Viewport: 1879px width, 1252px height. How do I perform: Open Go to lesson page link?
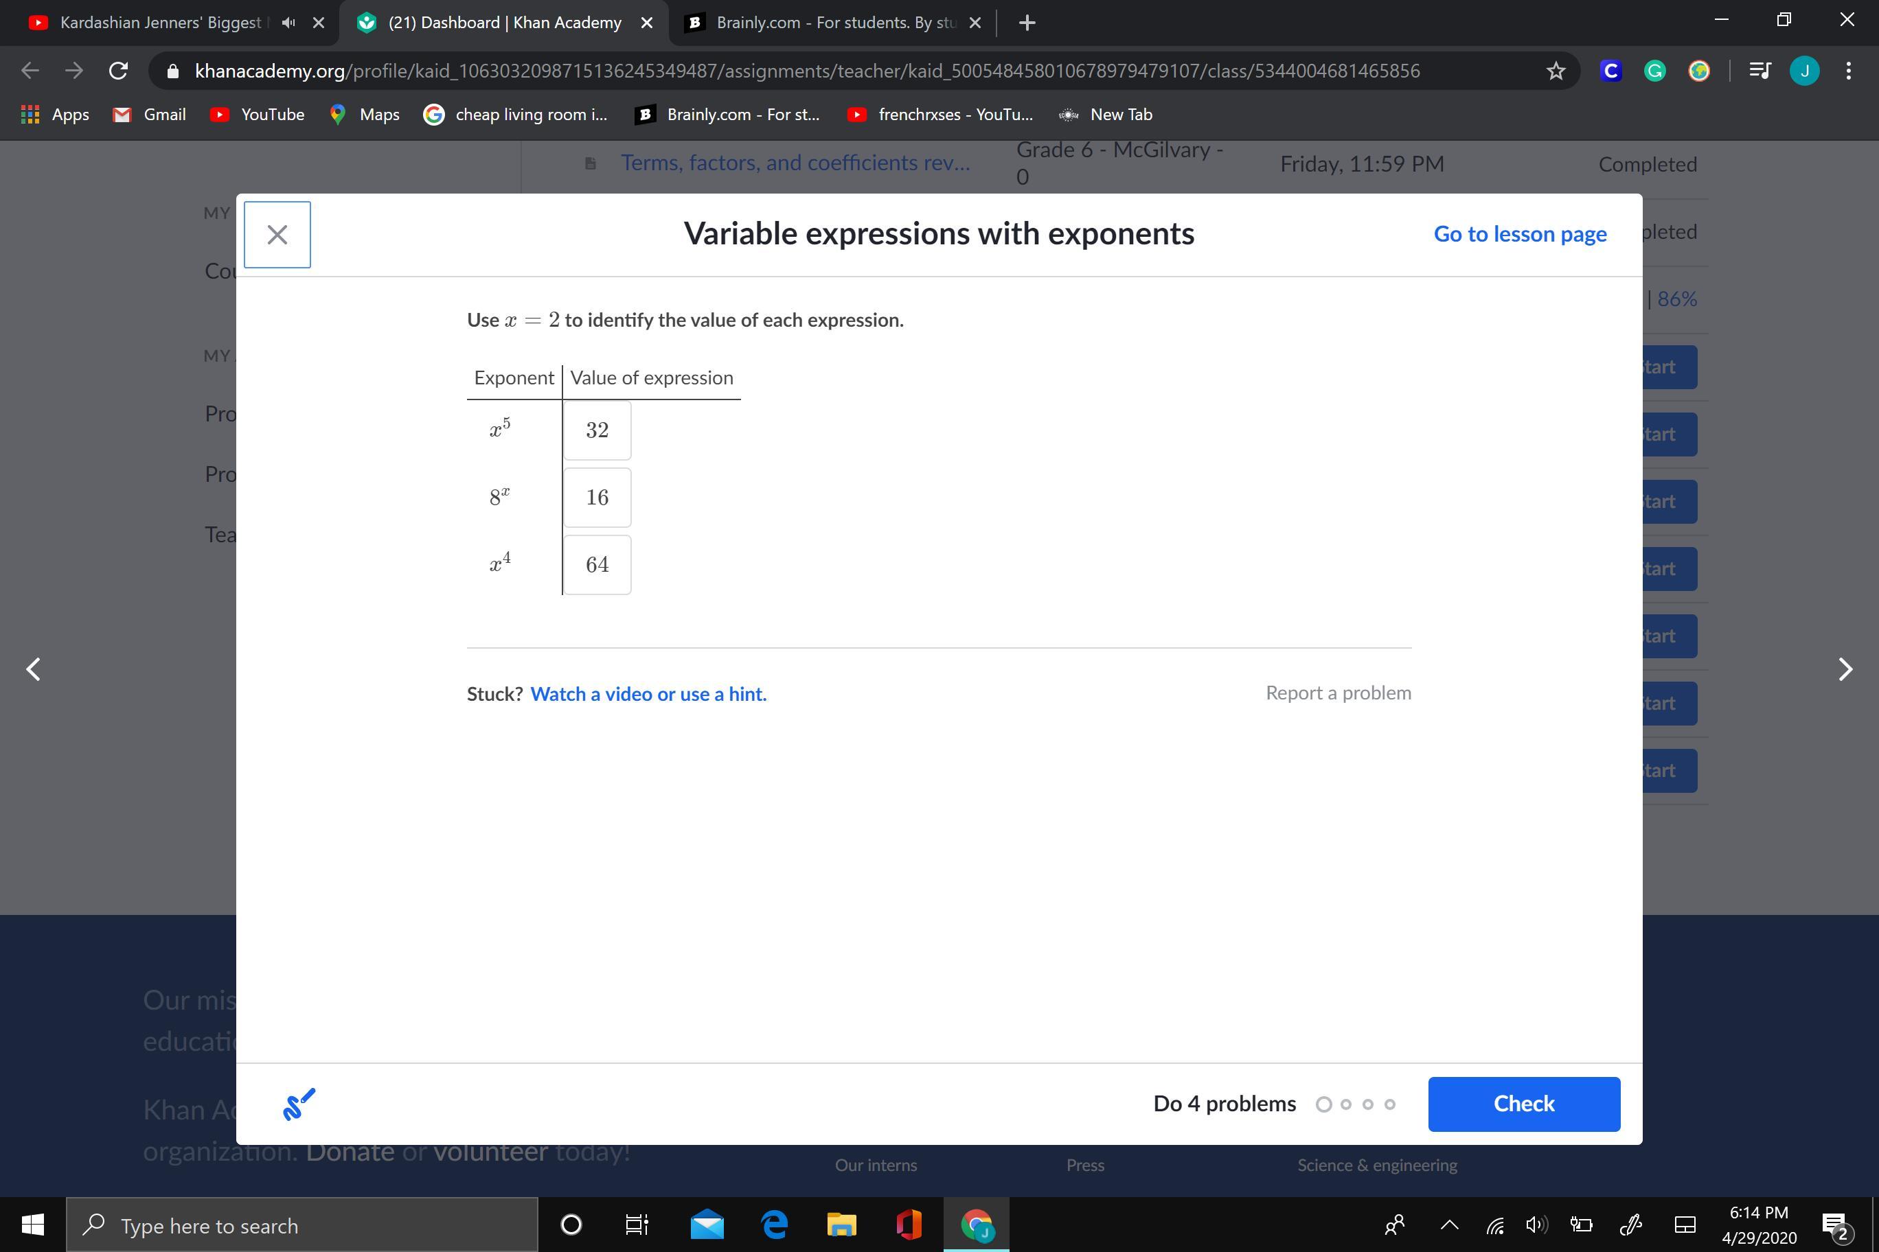(1520, 234)
